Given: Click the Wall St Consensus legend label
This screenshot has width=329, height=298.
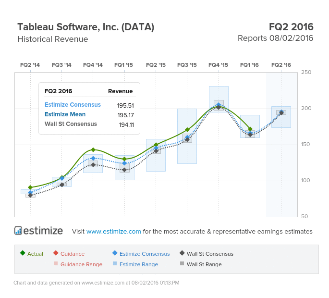Looking at the screenshot, I should (210, 254).
